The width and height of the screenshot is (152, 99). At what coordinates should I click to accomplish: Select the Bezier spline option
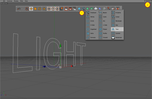(104, 13)
